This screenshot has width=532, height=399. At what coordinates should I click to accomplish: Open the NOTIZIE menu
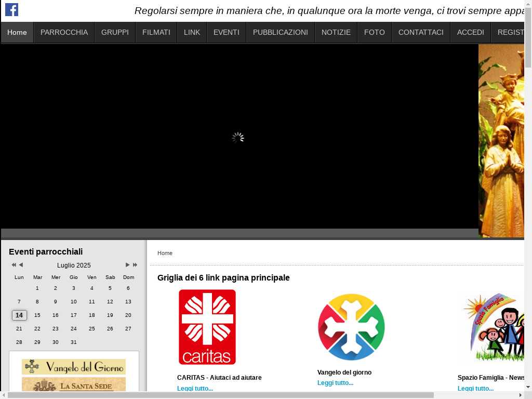[x=336, y=32]
